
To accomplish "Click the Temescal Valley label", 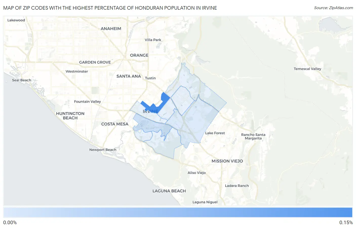I will coord(307,69).
